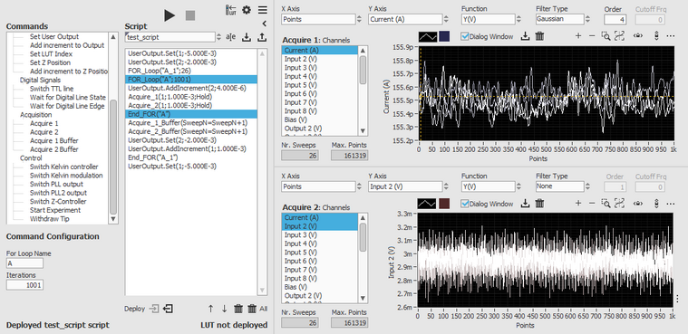The height and width of the screenshot is (334, 688).
Task: Lock X axis autoscale on Acquire 1 graph
Action: click(638, 36)
